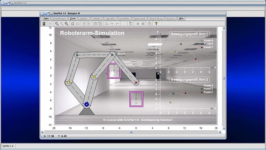The image size is (266, 150).
Task: Click the blue base joint of the robot
Action: pyautogui.click(x=87, y=104)
